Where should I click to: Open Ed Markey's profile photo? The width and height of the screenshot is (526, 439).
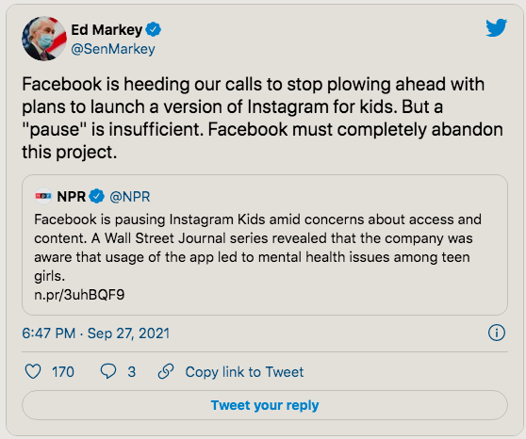tap(44, 39)
